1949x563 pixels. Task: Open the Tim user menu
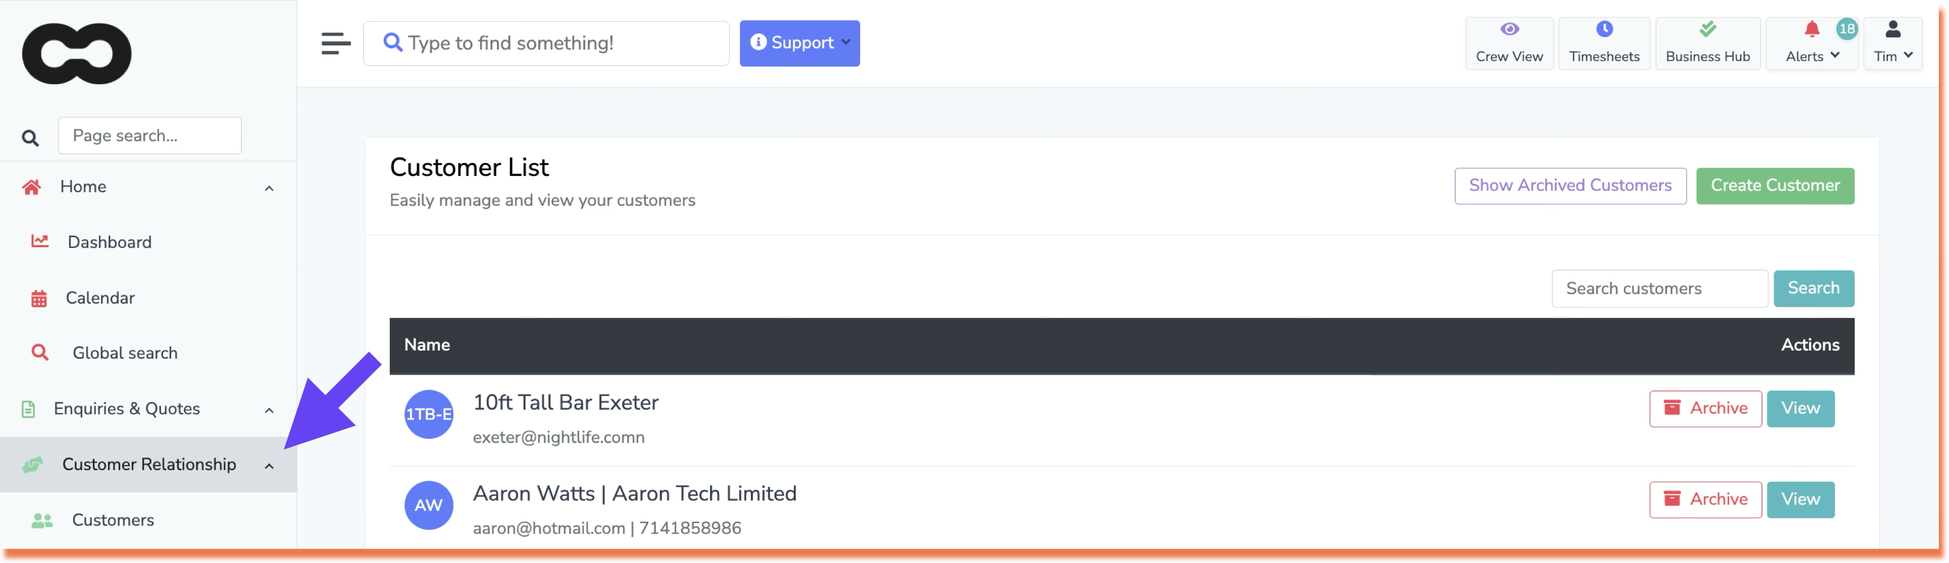[1891, 43]
